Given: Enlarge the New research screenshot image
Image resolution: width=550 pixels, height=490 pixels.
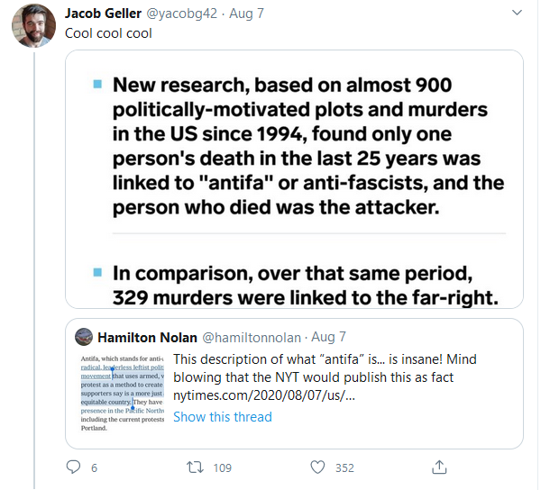Looking at the screenshot, I should pyautogui.click(x=294, y=179).
